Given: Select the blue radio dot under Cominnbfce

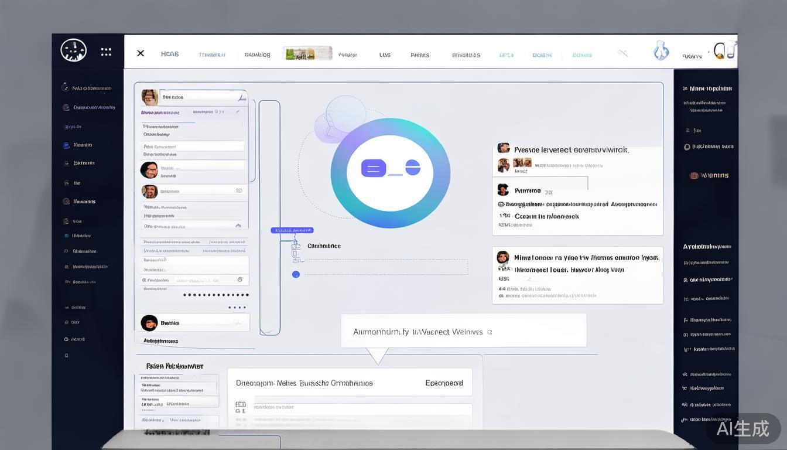Looking at the screenshot, I should pos(296,274).
